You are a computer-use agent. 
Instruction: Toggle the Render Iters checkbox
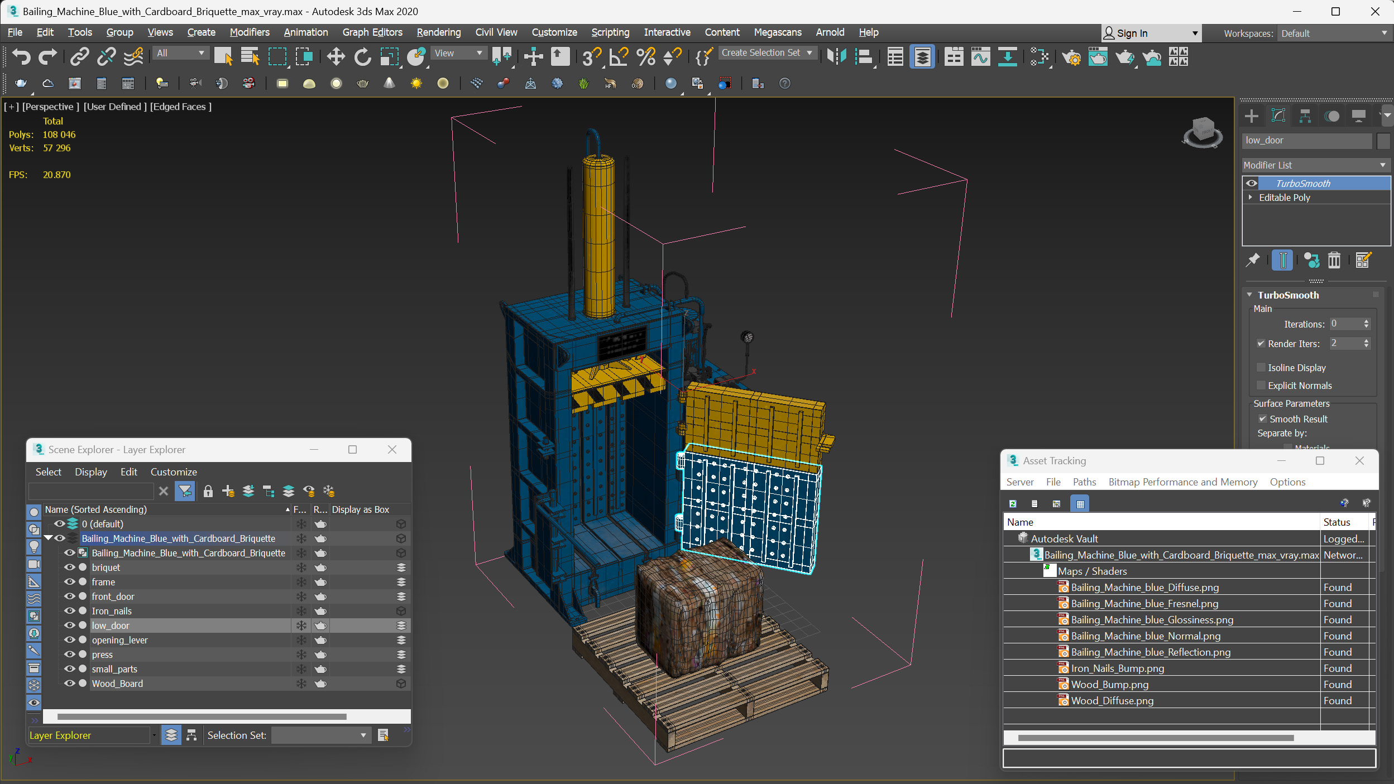[x=1261, y=344]
